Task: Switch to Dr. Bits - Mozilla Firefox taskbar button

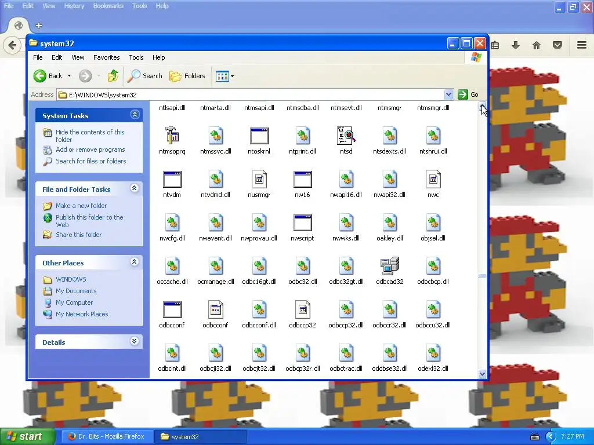Action: point(107,436)
